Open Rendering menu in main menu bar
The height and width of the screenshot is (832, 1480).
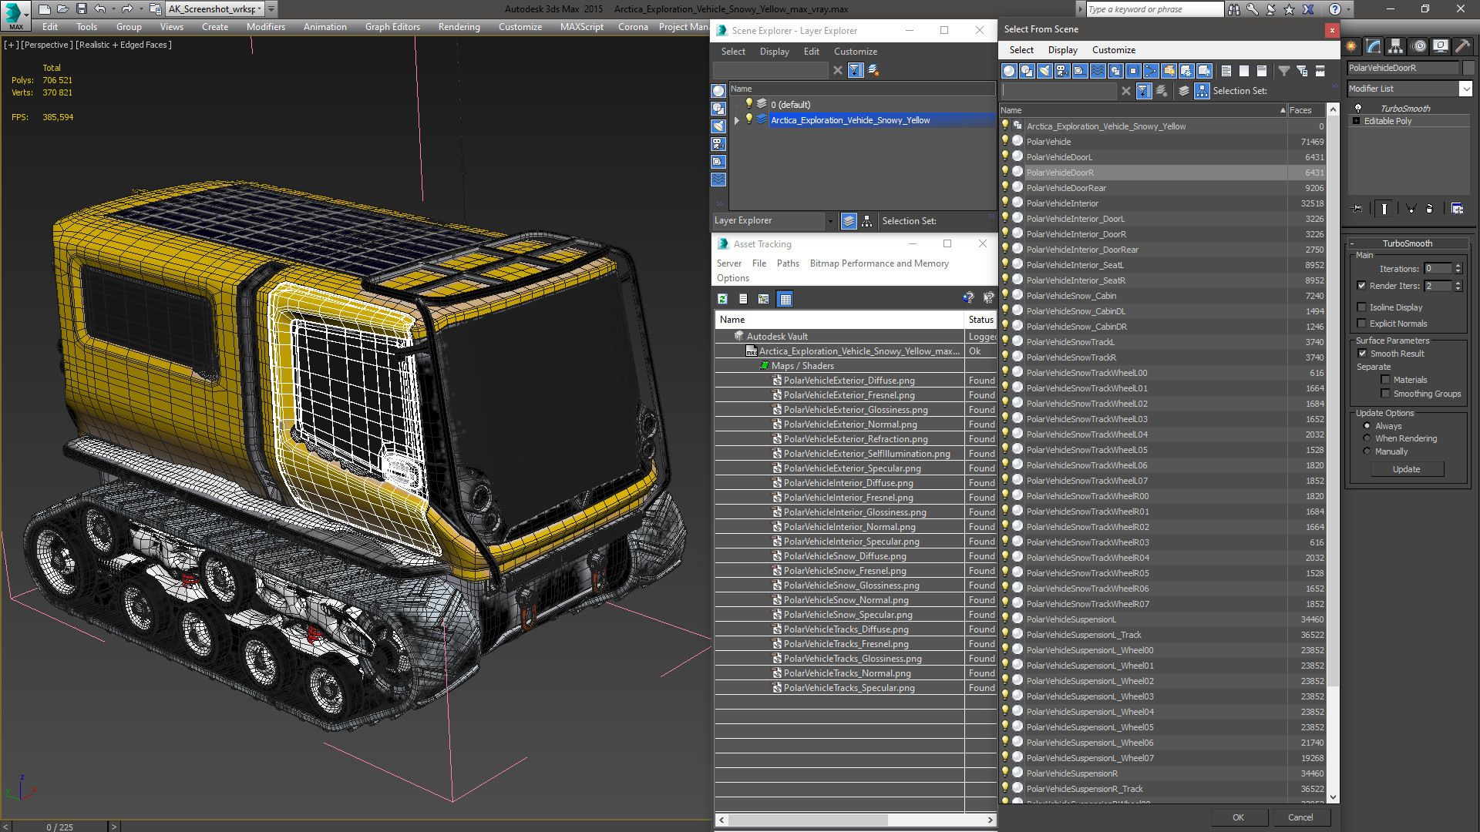(459, 27)
